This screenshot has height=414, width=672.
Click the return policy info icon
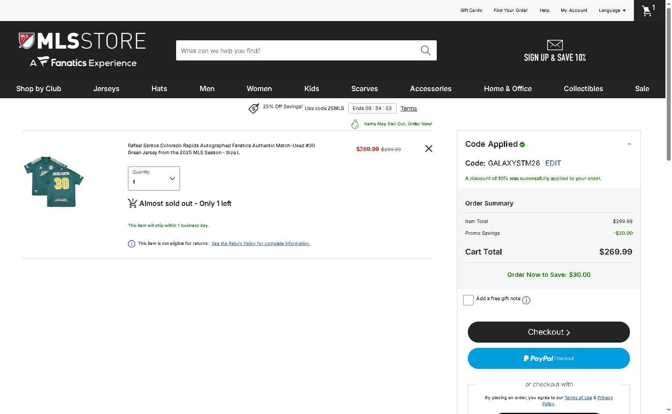point(131,244)
